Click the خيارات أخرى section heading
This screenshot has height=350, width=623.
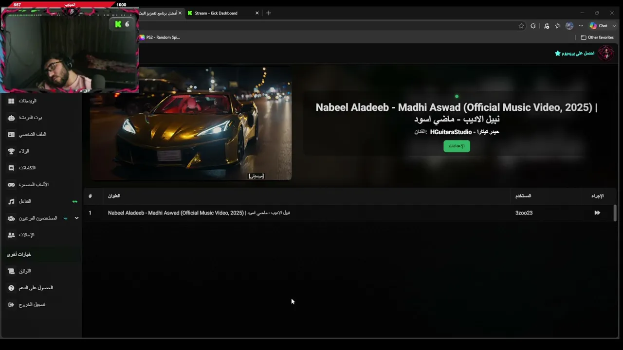click(19, 254)
